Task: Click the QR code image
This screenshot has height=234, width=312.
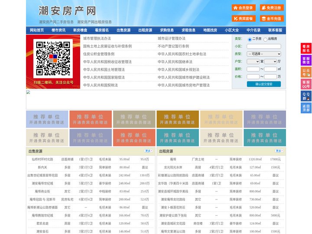Action: coord(53,58)
